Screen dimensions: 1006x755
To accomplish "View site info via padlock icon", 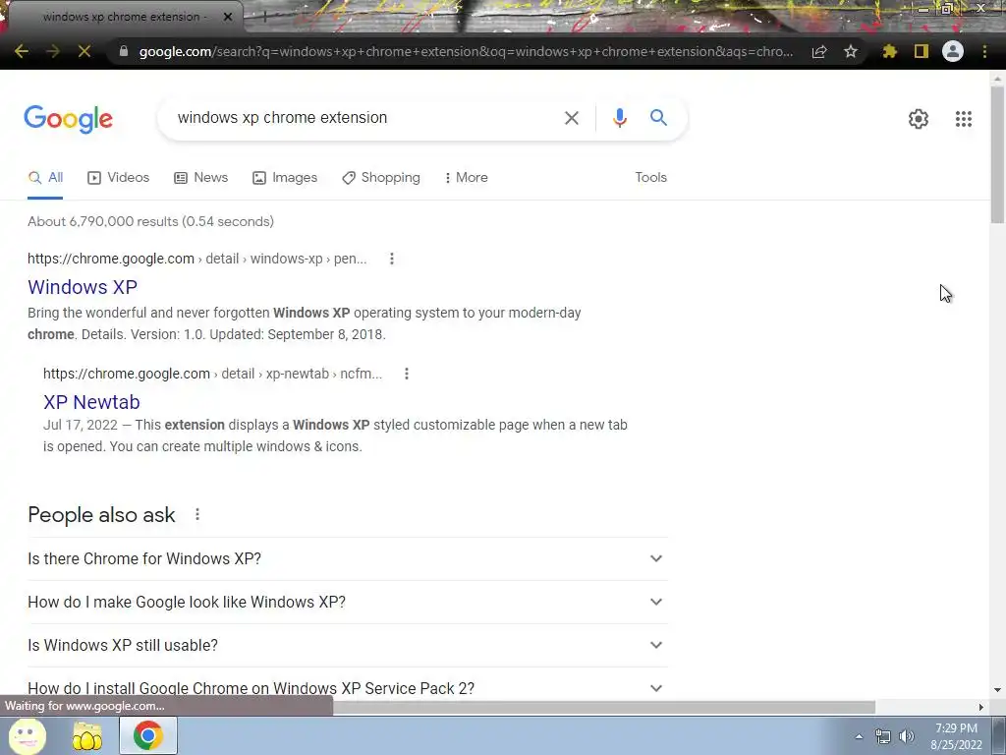I will coord(124,51).
